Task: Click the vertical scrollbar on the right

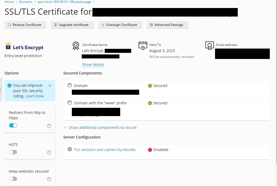Action: click(276, 81)
